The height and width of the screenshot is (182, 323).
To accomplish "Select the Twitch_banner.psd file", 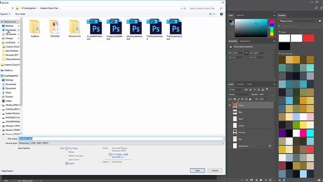I will [154, 29].
